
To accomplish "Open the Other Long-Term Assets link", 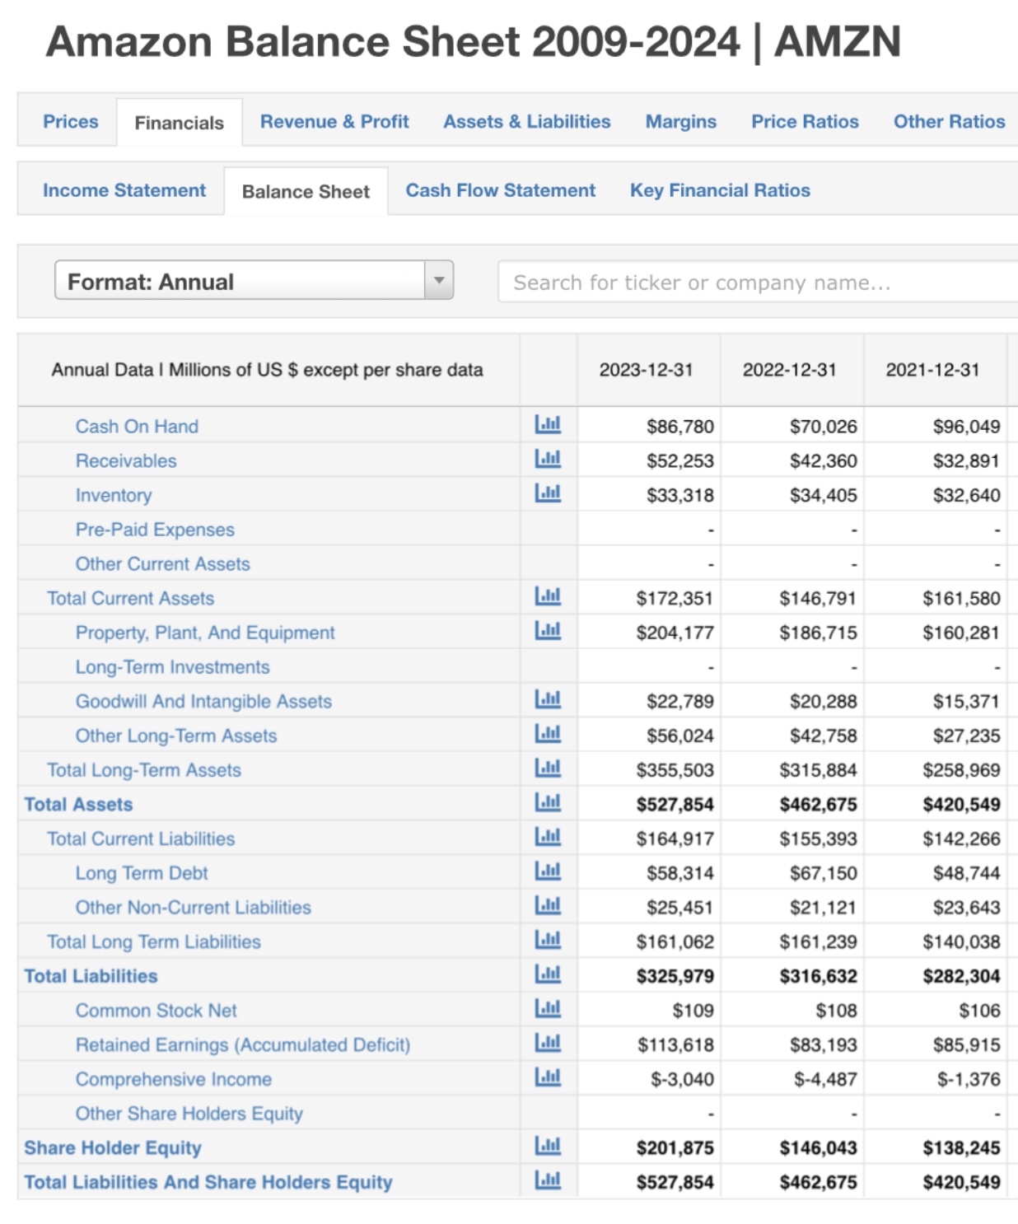I will pyautogui.click(x=176, y=736).
